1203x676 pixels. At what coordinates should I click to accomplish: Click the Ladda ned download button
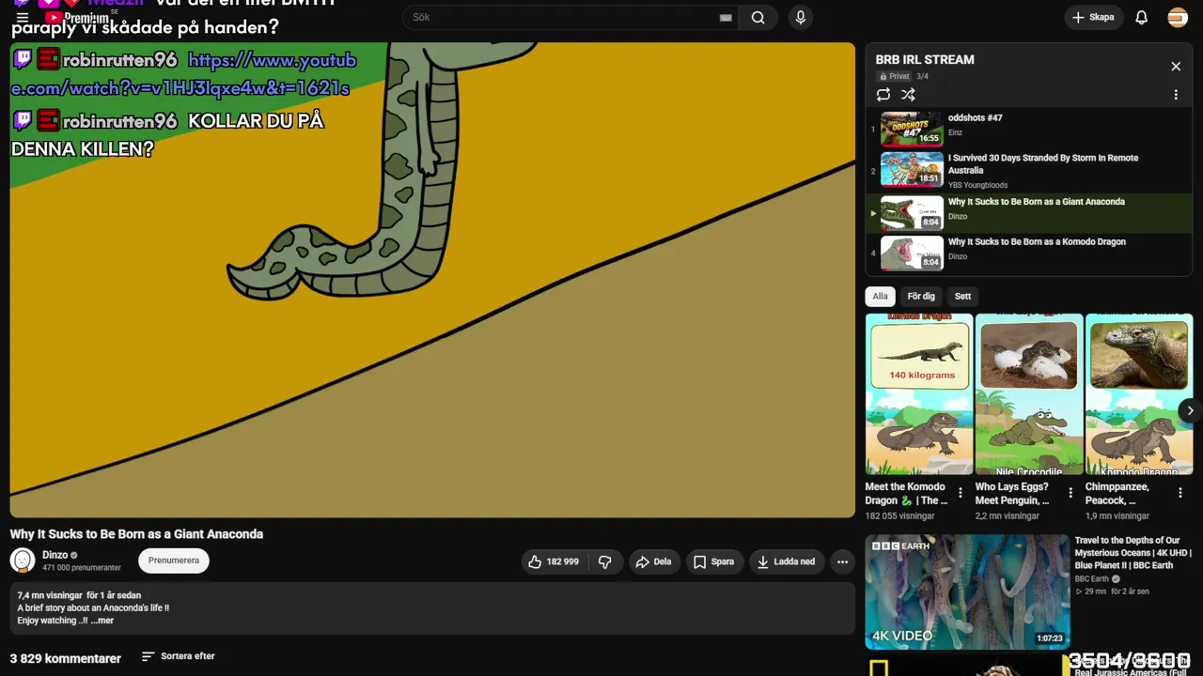click(787, 561)
